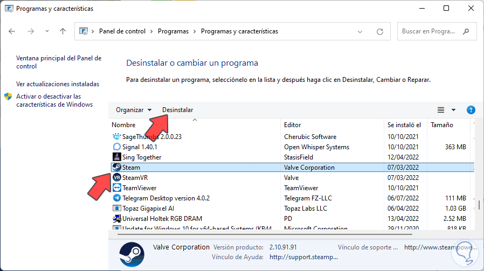Click the large Steam logo in details pane
The image size is (484, 271).
tap(132, 254)
